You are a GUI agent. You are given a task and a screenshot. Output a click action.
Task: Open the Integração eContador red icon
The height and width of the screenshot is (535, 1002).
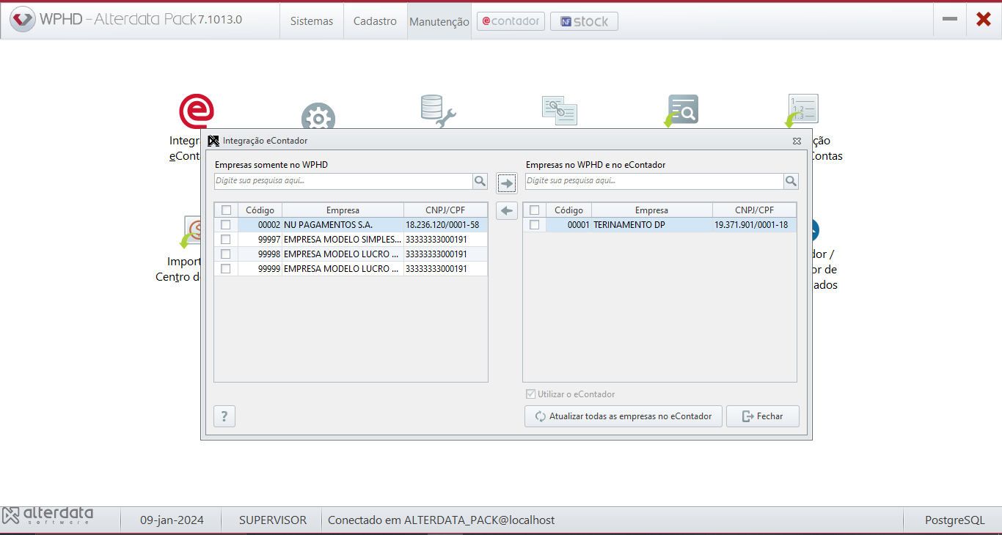(197, 111)
